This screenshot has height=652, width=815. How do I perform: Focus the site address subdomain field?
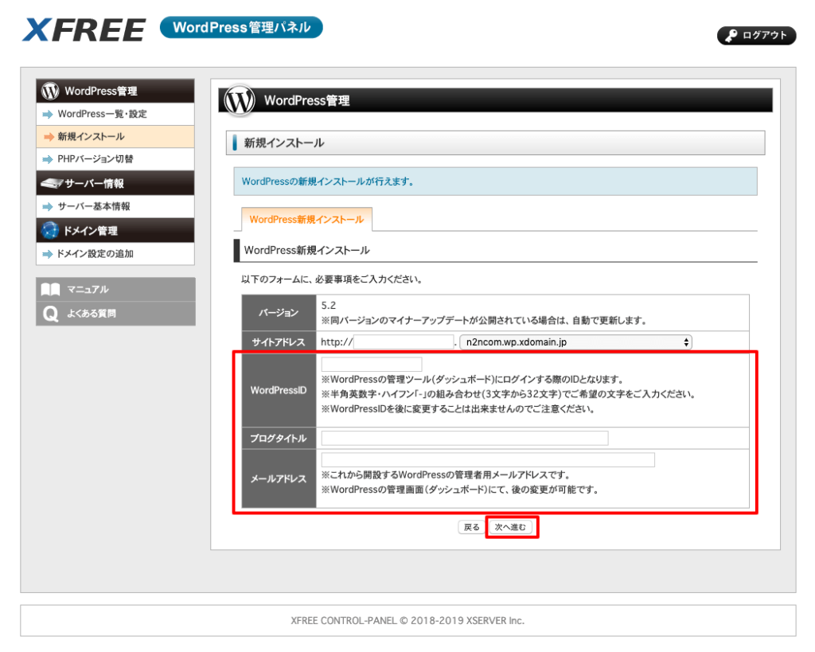[x=404, y=342]
